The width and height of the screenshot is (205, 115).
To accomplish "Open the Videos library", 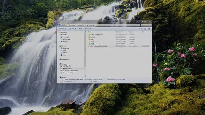I will click(x=63, y=55).
